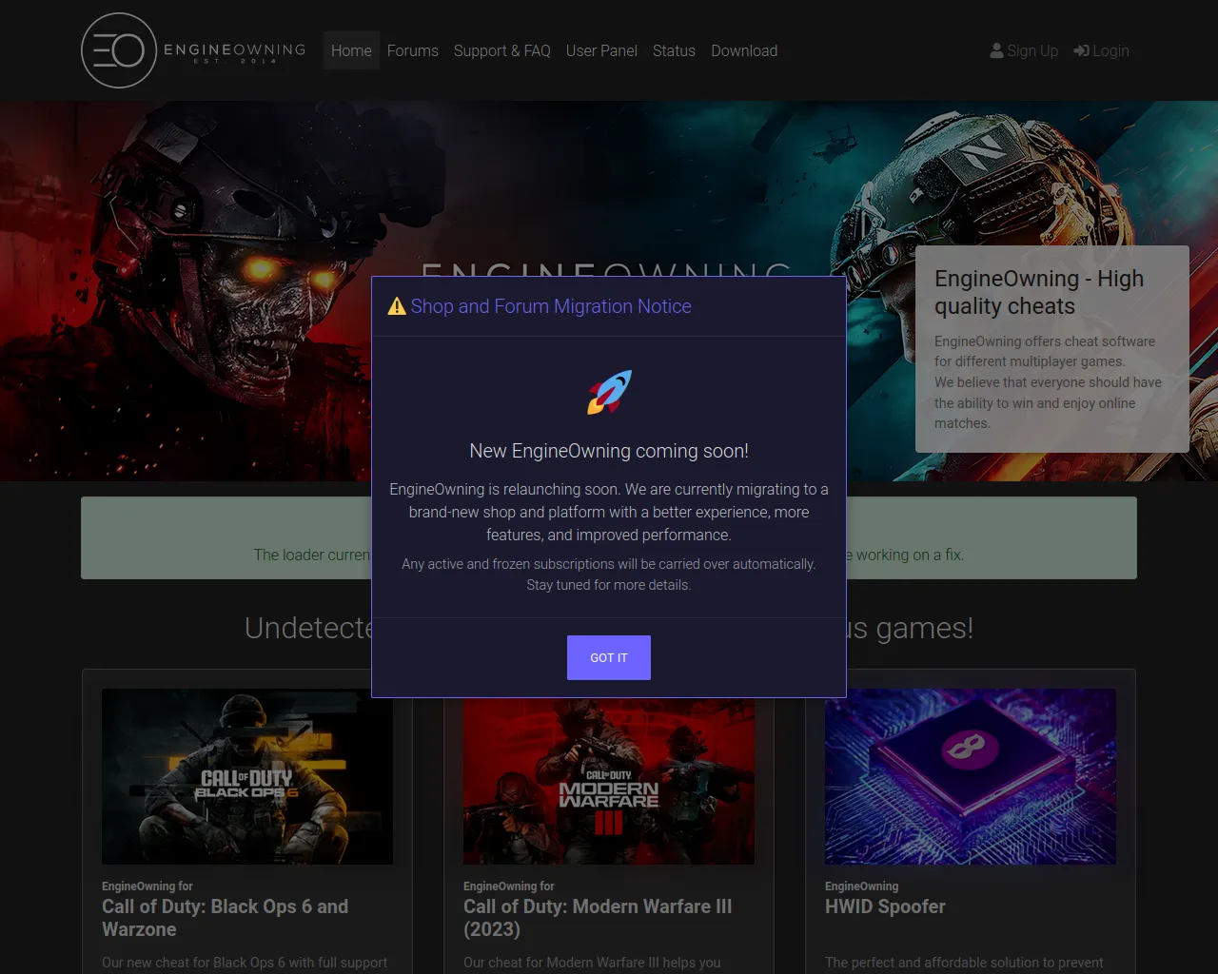Image resolution: width=1218 pixels, height=974 pixels.
Task: Open Call of Duty: Modern Warfare III (2023) title
Action: 598,918
